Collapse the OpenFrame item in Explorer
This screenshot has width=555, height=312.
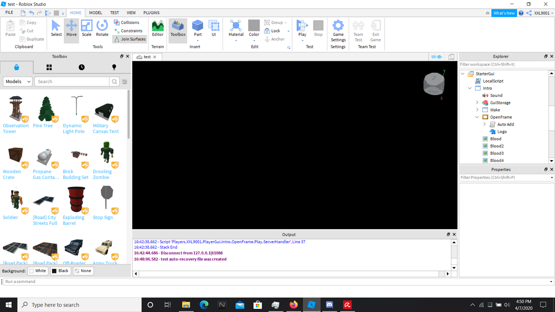tap(477, 117)
